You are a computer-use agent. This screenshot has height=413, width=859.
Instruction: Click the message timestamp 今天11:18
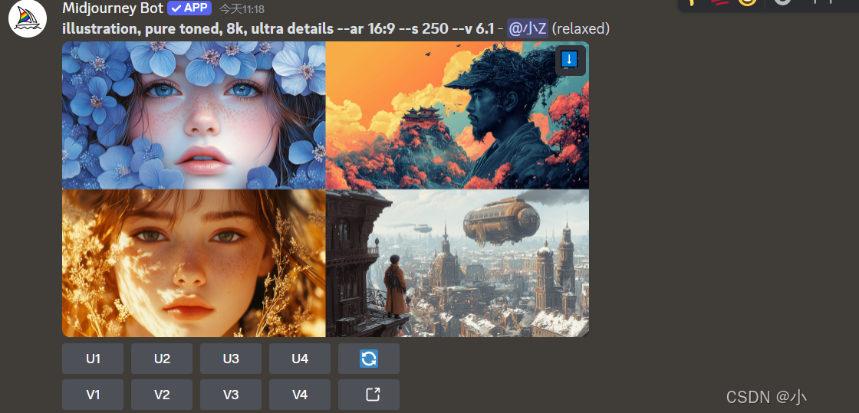pos(242,8)
